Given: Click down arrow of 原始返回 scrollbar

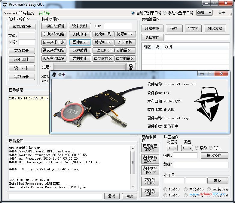Looking at the screenshot, I should (x=133, y=187).
